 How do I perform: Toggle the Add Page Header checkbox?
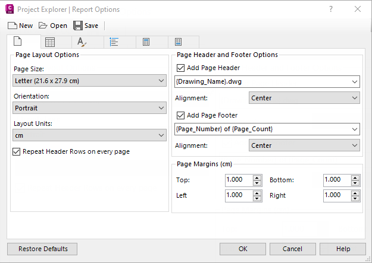coord(181,68)
